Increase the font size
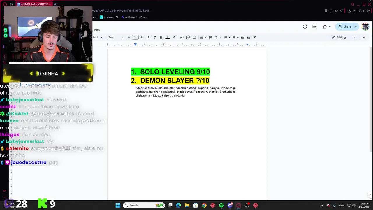 142,37
